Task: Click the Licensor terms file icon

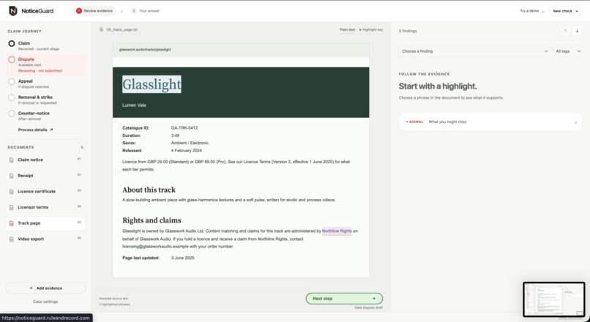Action: [x=11, y=207]
